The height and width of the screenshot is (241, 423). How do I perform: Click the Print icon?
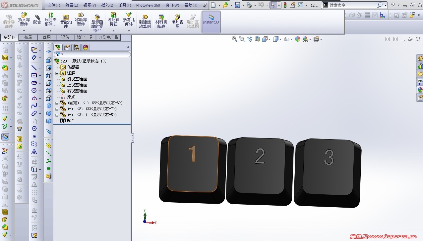(249, 5)
